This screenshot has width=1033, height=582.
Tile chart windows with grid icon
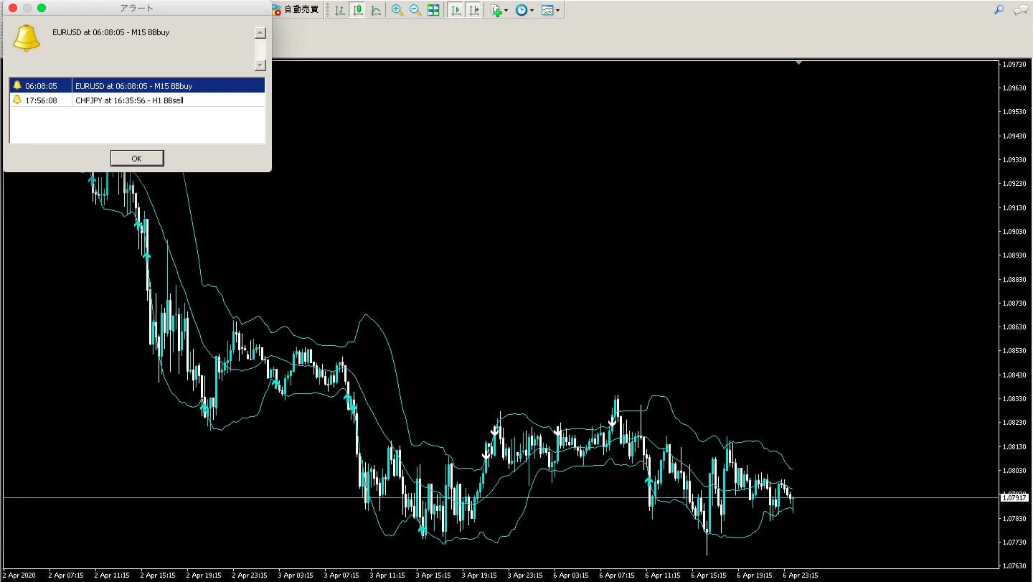(x=433, y=10)
